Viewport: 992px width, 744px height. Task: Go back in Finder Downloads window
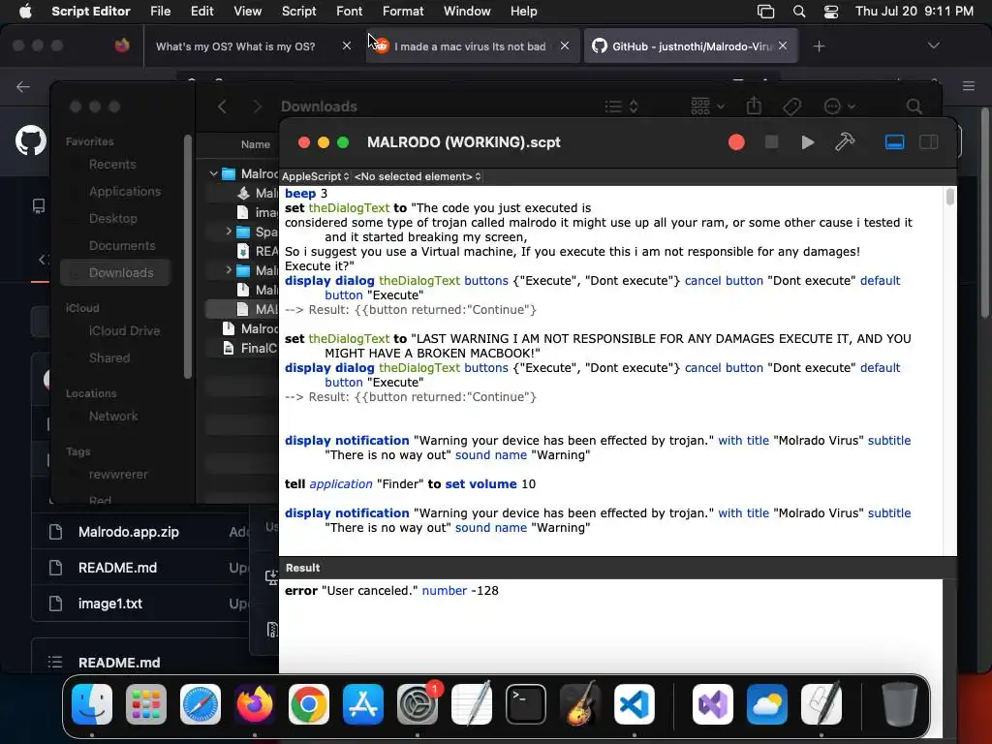point(222,107)
